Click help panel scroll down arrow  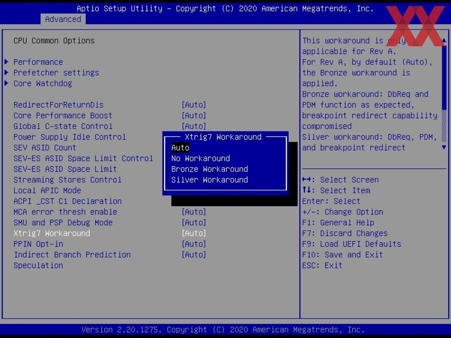[444, 147]
